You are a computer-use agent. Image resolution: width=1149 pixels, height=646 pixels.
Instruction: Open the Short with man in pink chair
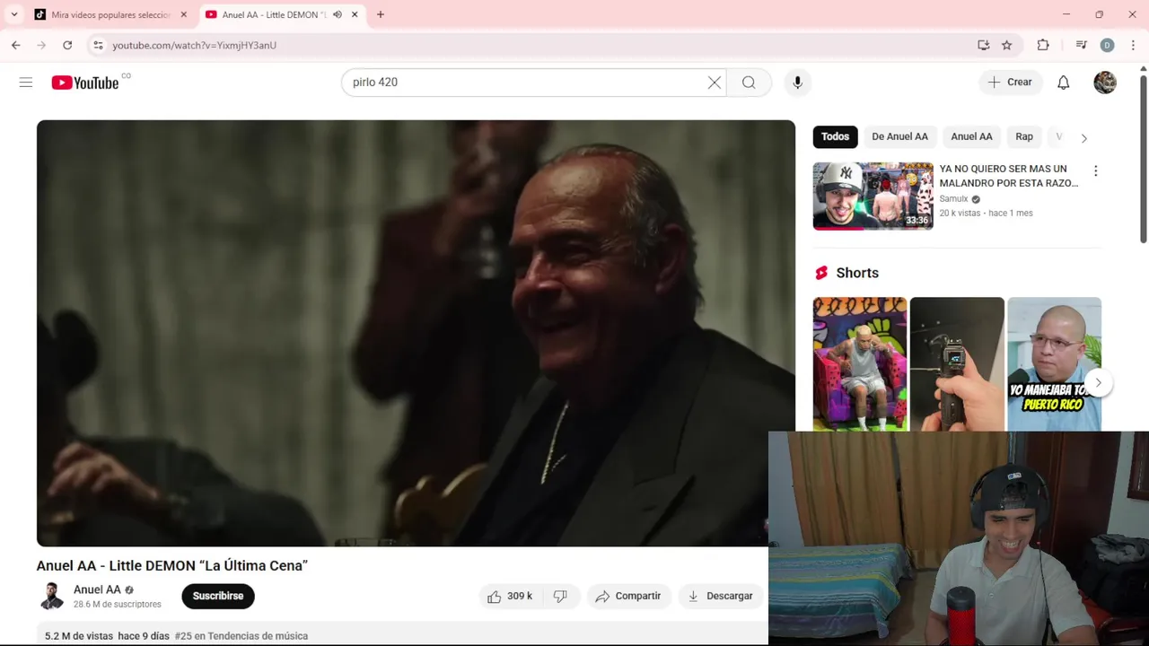click(860, 364)
